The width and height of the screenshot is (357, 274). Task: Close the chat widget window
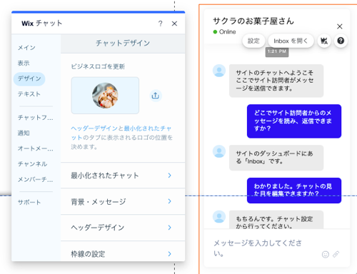(x=340, y=26)
